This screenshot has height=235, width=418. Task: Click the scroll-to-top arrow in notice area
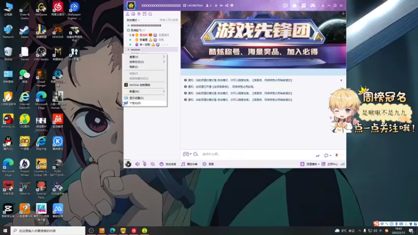pos(341,80)
